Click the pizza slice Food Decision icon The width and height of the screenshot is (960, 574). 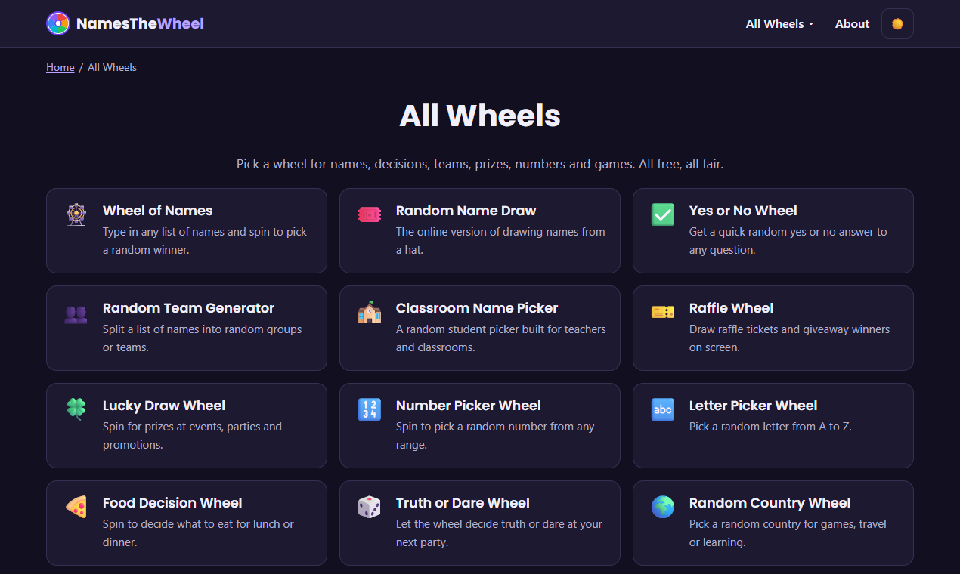point(76,507)
